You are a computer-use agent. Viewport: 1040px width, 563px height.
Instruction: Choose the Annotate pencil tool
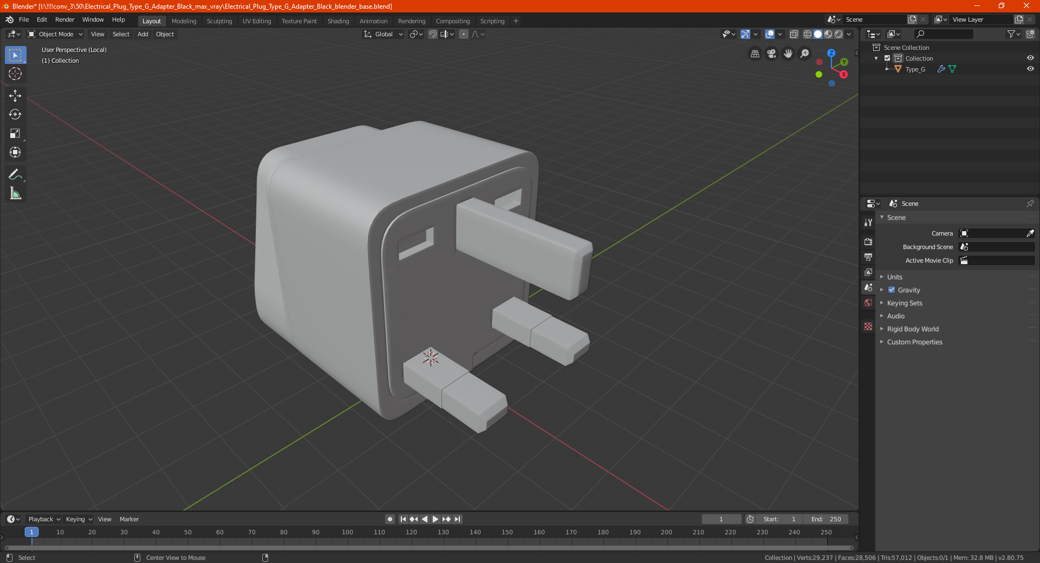click(15, 174)
